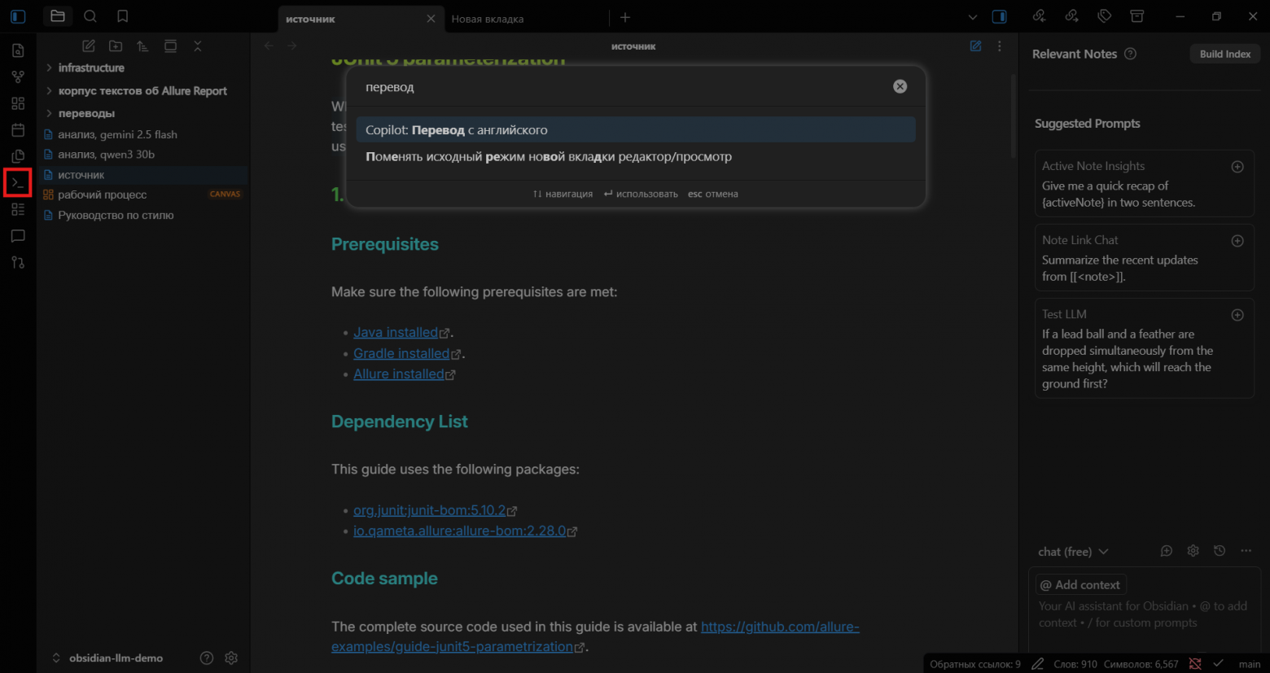Create a new note with the pencil icon
Image resolution: width=1270 pixels, height=673 pixels.
coord(89,46)
